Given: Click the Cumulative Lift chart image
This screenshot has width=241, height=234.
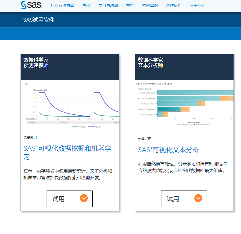Looking at the screenshot, I should pos(70,105).
